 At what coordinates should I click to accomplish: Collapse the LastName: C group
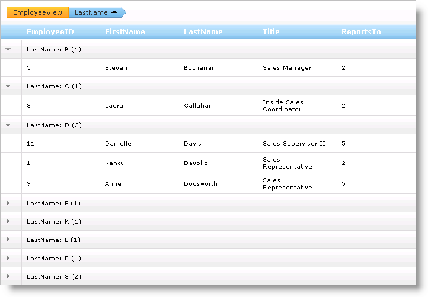[x=8, y=86]
